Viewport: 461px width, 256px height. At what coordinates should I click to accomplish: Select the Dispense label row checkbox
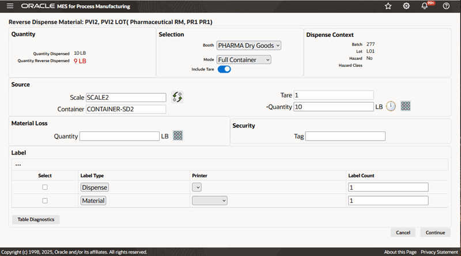coord(45,187)
